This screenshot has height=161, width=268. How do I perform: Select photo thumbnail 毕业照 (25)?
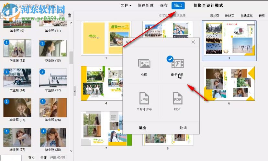click(x=17, y=107)
